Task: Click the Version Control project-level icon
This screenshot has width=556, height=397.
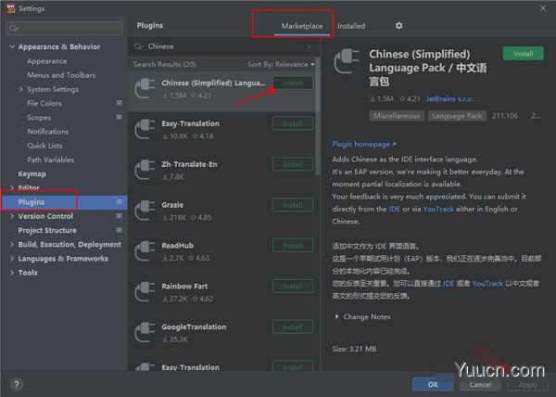Action: pyautogui.click(x=120, y=216)
